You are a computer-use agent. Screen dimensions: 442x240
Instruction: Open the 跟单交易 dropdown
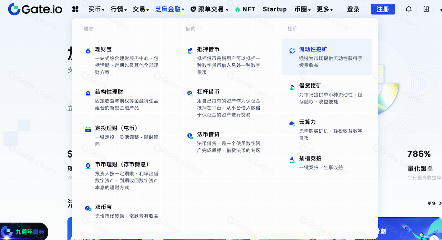pyautogui.click(x=209, y=9)
